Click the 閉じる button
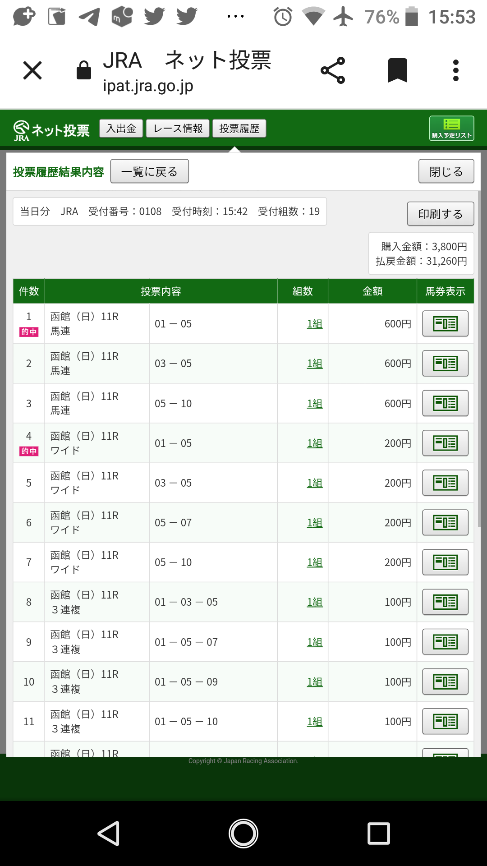 [x=446, y=171]
